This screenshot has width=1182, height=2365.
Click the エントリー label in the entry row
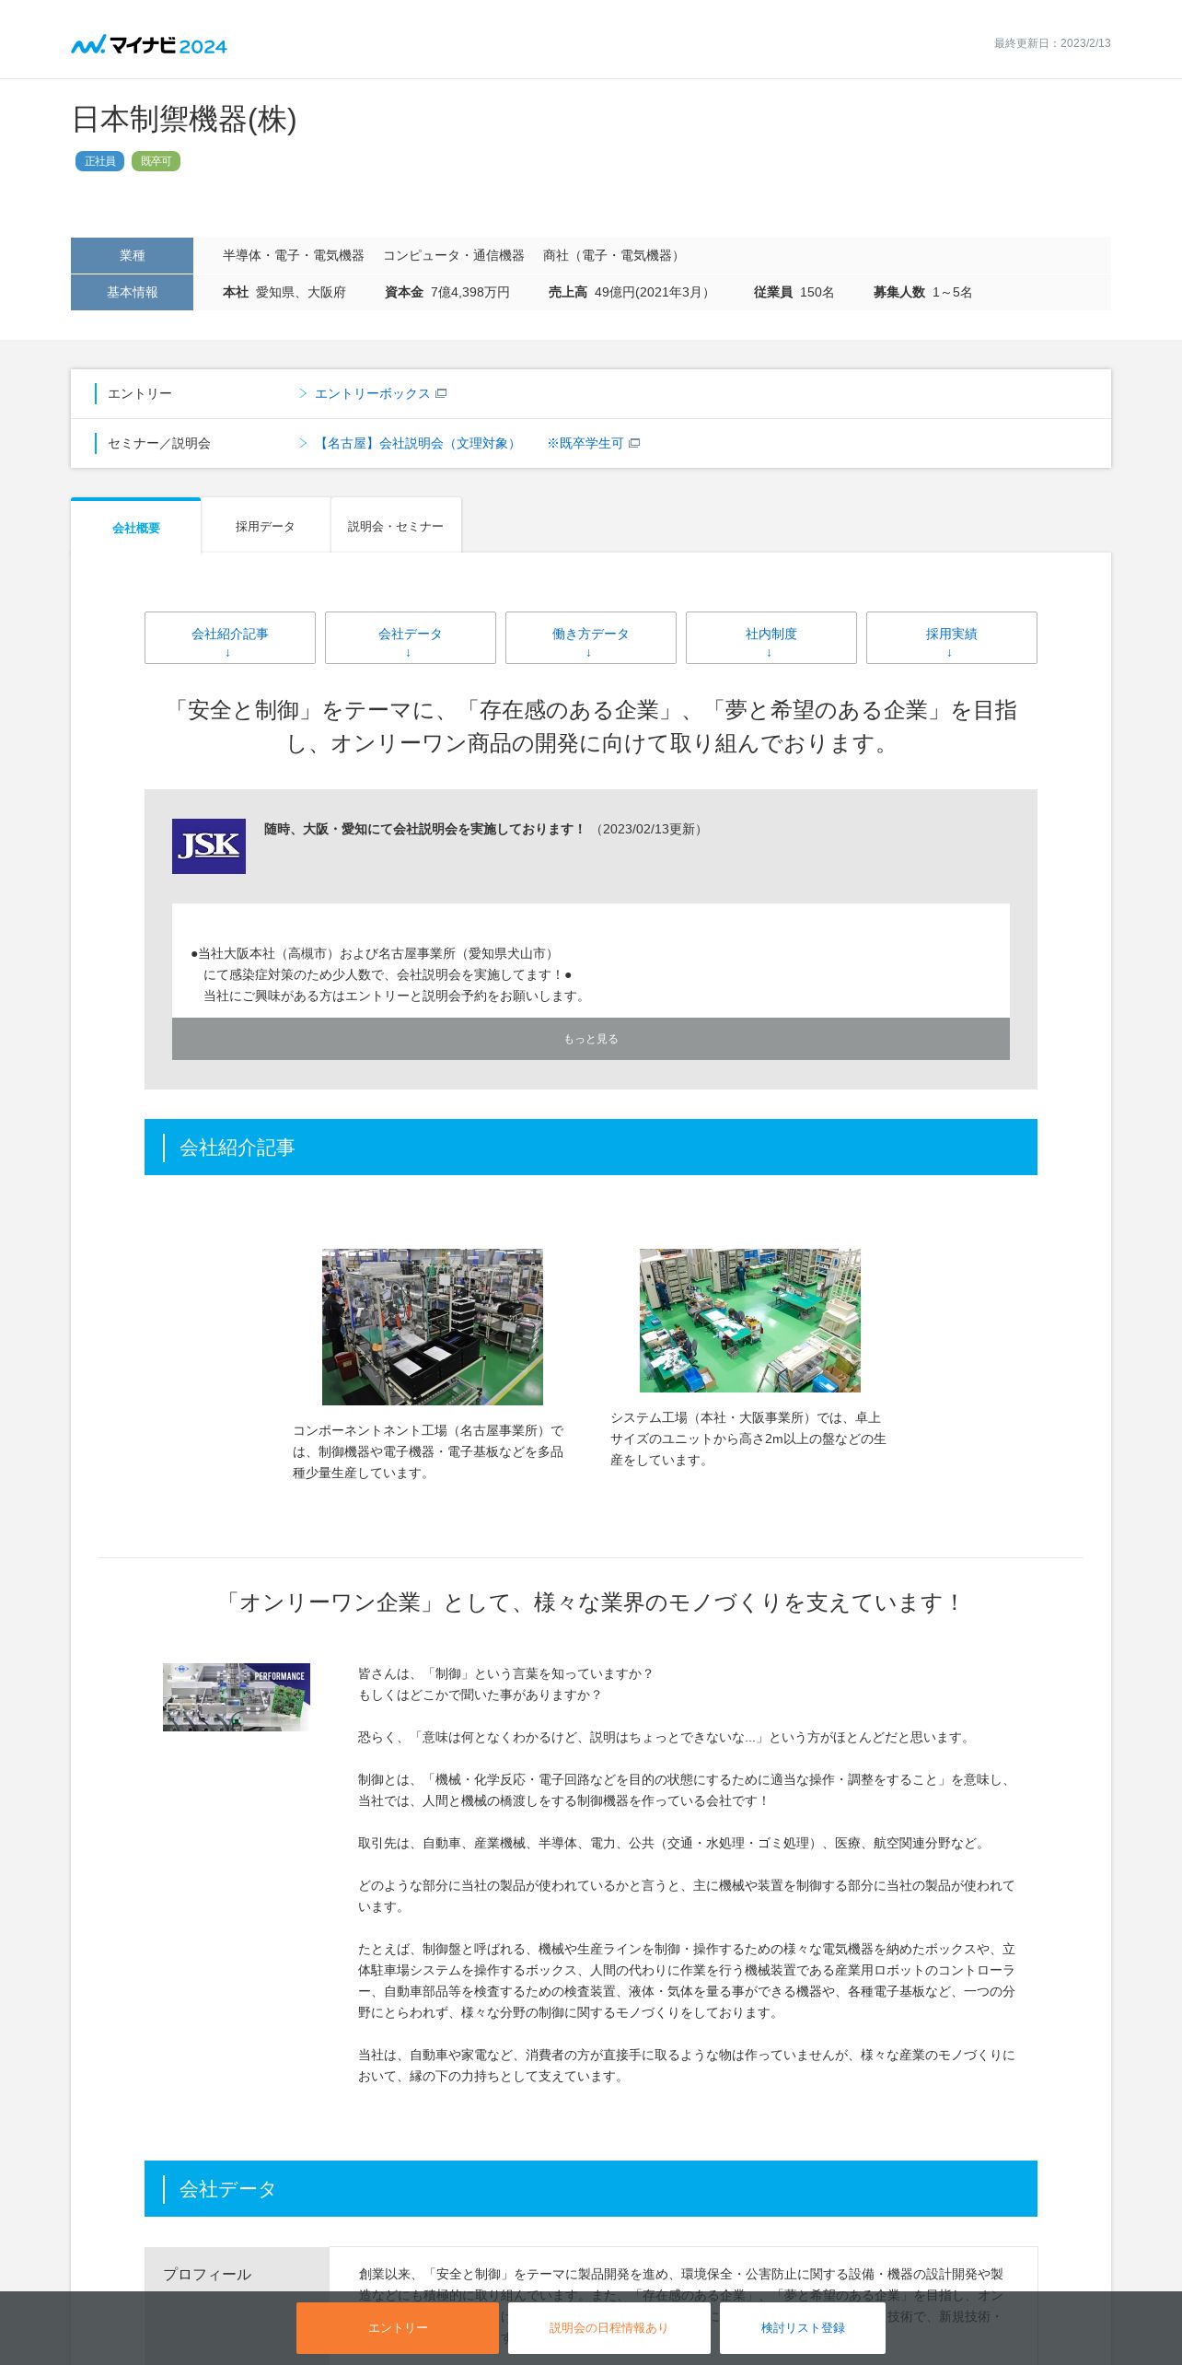click(140, 393)
